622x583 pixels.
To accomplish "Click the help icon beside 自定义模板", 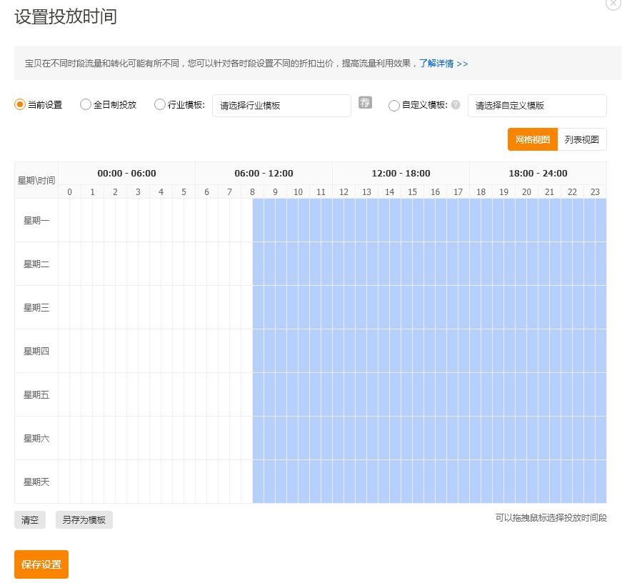I will (456, 105).
